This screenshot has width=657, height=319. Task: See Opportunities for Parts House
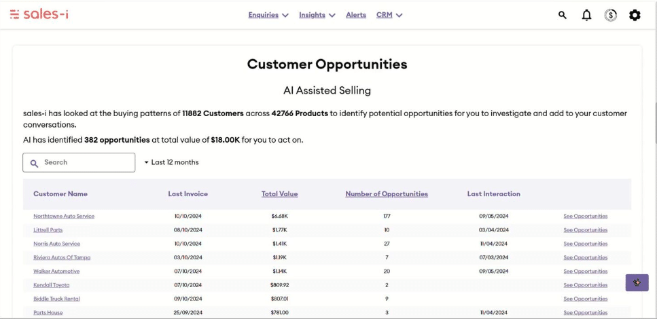(586, 313)
